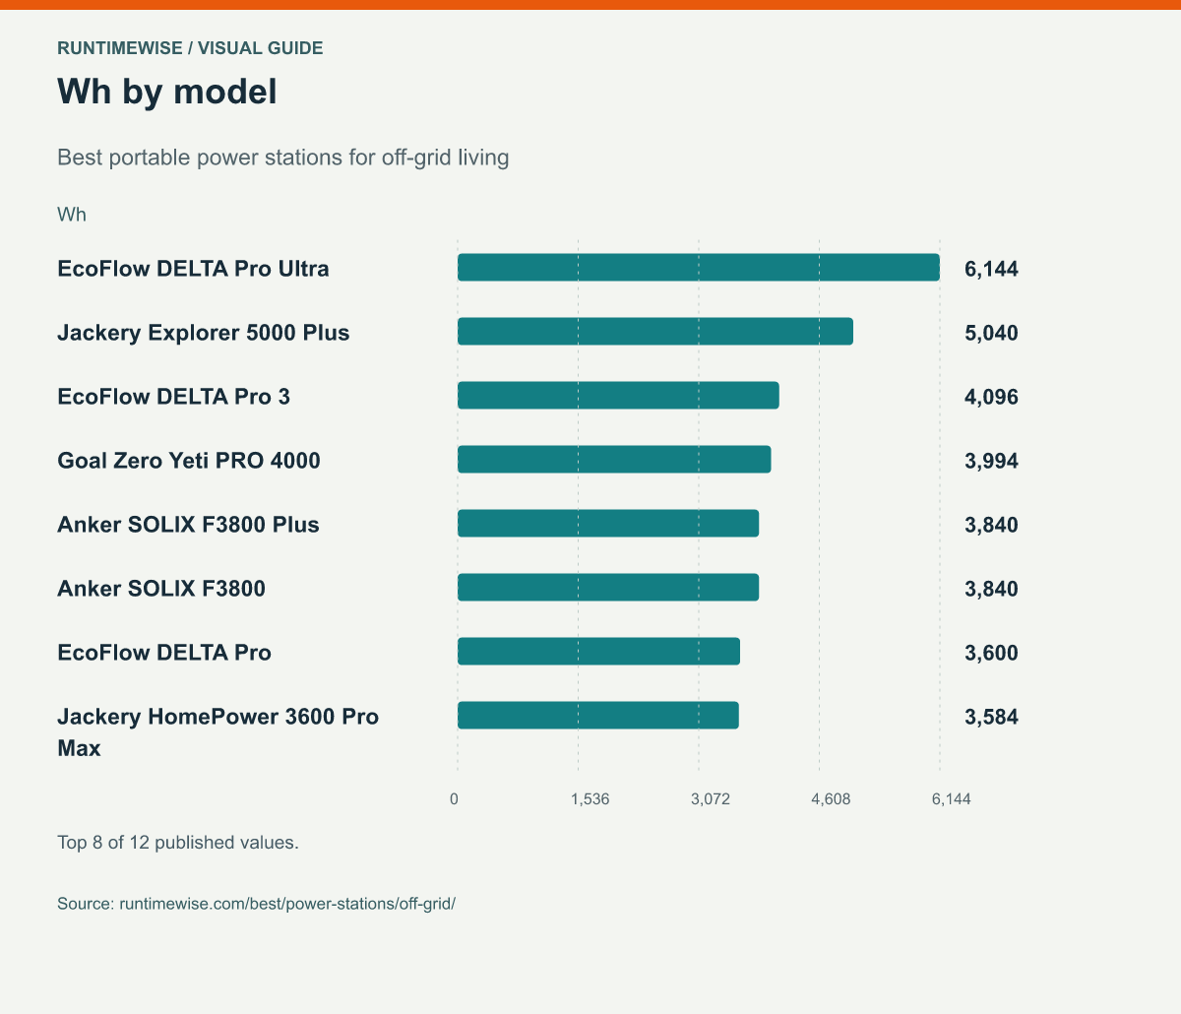Select the "Anker SOLIX F3800 Plus" label

click(x=188, y=525)
